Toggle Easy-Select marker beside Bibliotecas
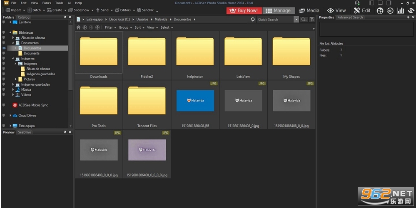The width and height of the screenshot is (416, 208). click(4, 32)
